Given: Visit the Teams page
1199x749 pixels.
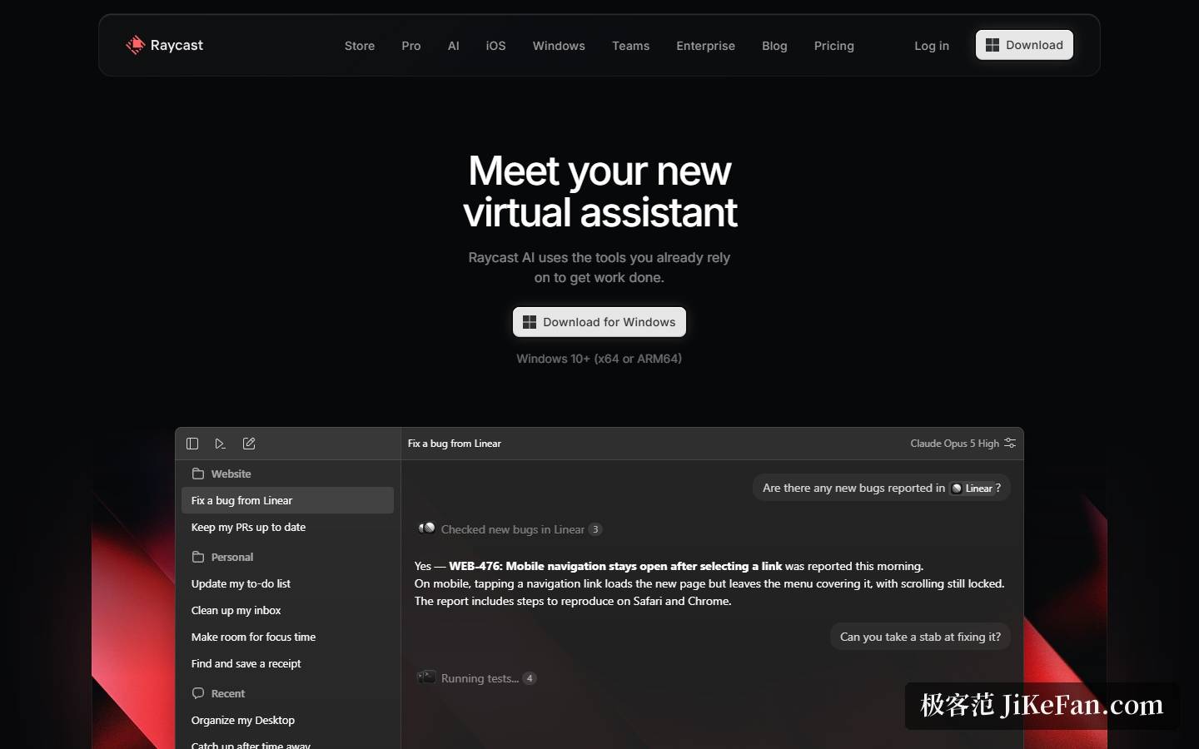Looking at the screenshot, I should coord(631,46).
